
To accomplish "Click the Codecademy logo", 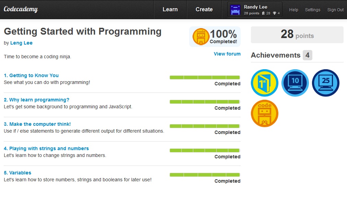I will tap(21, 10).
